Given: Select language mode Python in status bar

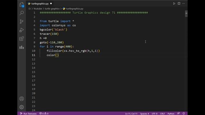Looking at the screenshot, I should coord(171,114).
